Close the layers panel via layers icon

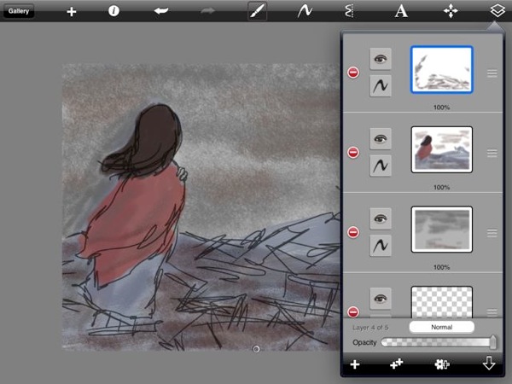[497, 12]
